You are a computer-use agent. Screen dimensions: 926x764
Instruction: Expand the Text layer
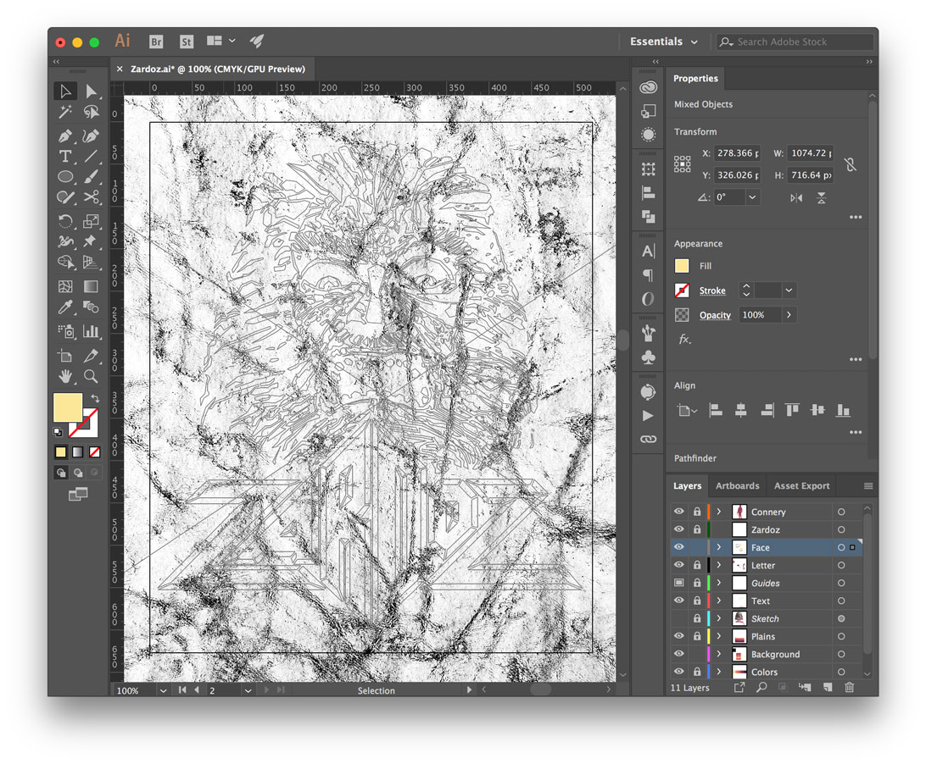719,601
